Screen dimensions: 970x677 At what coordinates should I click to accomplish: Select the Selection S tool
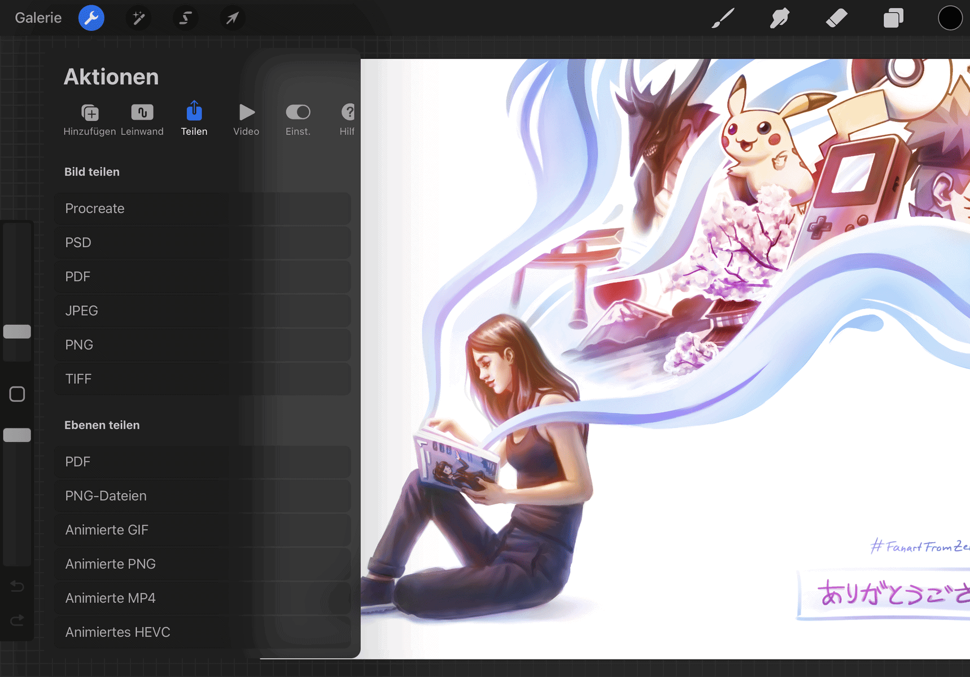[185, 18]
